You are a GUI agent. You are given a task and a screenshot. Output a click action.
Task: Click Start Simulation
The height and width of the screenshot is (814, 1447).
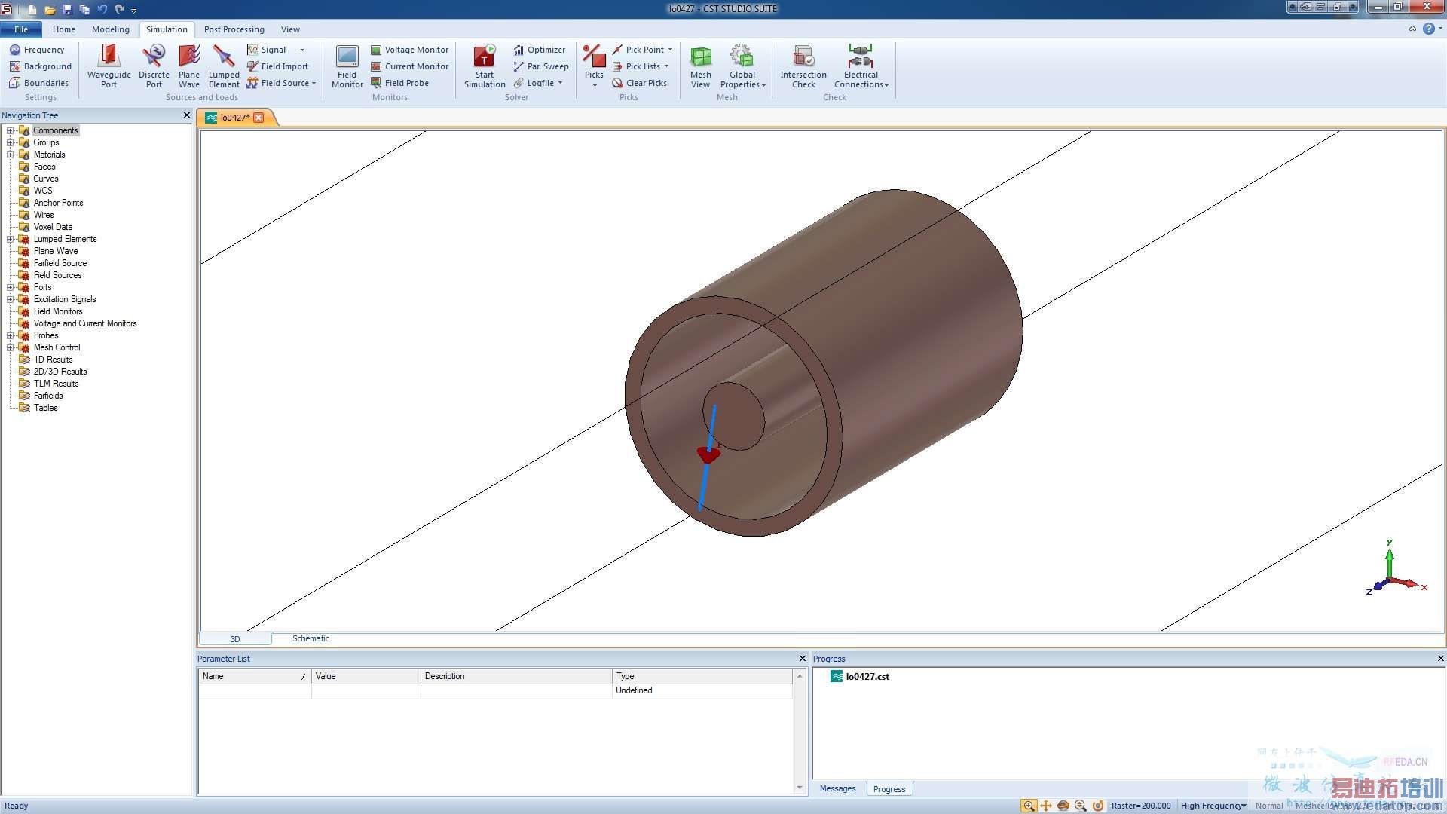point(485,66)
